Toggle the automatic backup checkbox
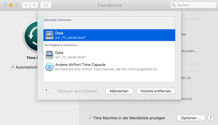This screenshot has width=218, height=125. (x=13, y=67)
